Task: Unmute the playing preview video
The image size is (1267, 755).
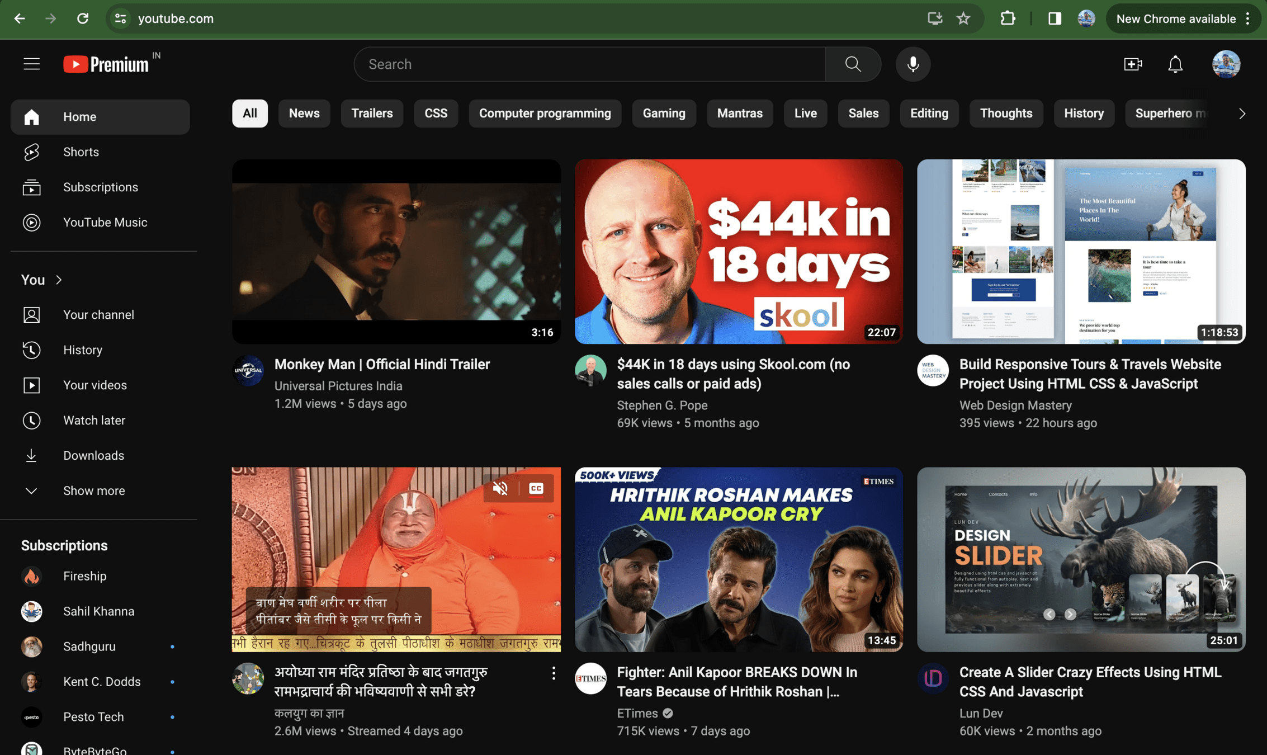Action: coord(500,488)
